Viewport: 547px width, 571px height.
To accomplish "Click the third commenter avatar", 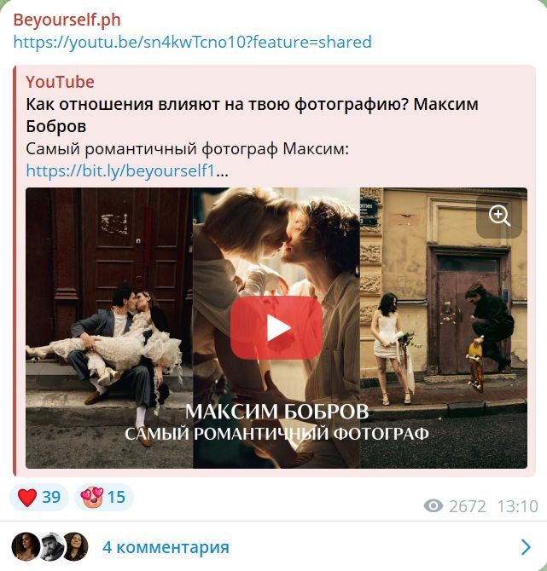I will [x=75, y=546].
